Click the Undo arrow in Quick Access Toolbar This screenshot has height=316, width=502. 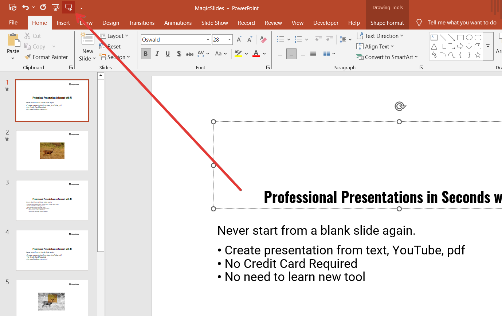click(x=26, y=7)
